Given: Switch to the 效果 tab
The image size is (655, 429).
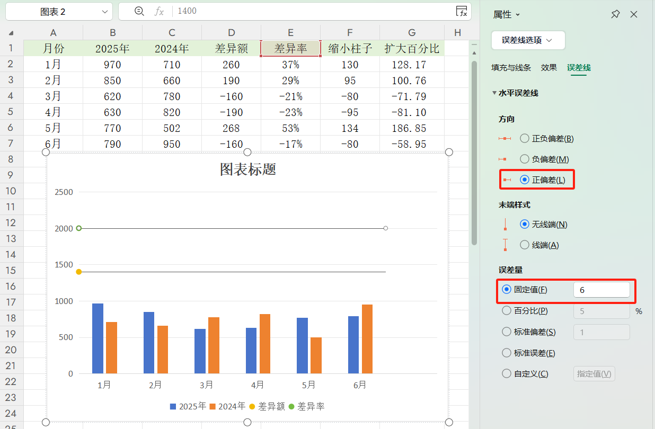Looking at the screenshot, I should [548, 68].
